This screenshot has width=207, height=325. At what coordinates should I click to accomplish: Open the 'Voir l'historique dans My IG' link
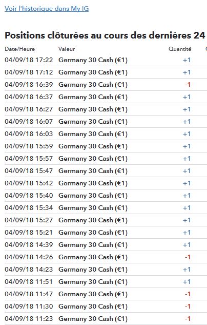point(47,9)
